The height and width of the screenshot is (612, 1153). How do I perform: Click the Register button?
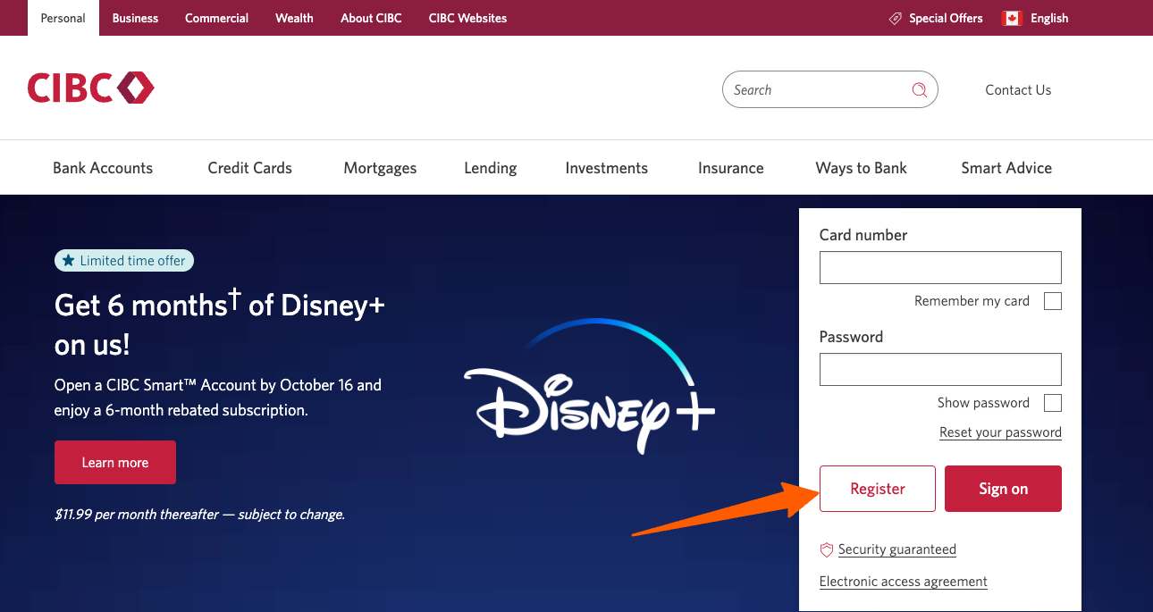pyautogui.click(x=877, y=489)
